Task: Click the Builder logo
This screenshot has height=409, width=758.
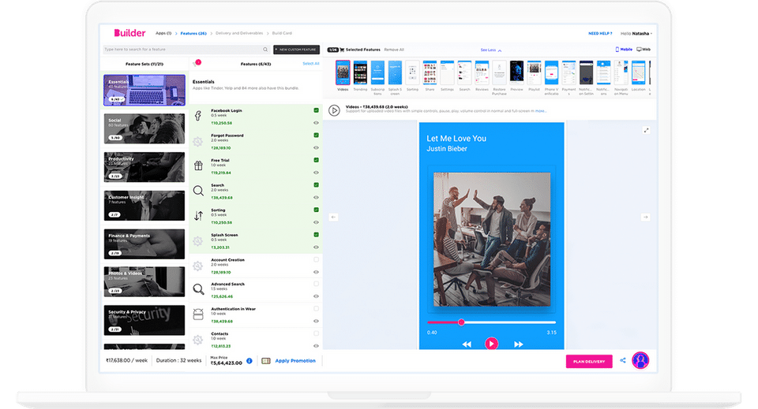Action: (x=129, y=33)
